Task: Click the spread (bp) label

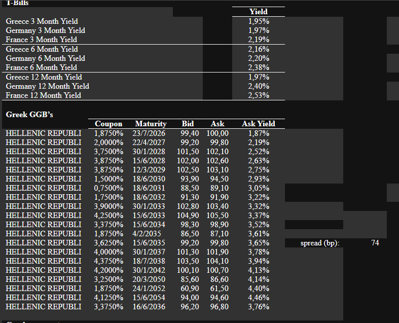Action: click(x=320, y=243)
